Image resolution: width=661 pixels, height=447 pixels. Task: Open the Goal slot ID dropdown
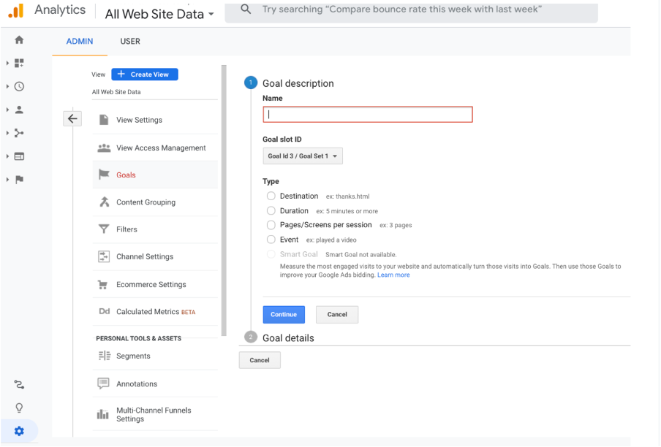click(303, 156)
